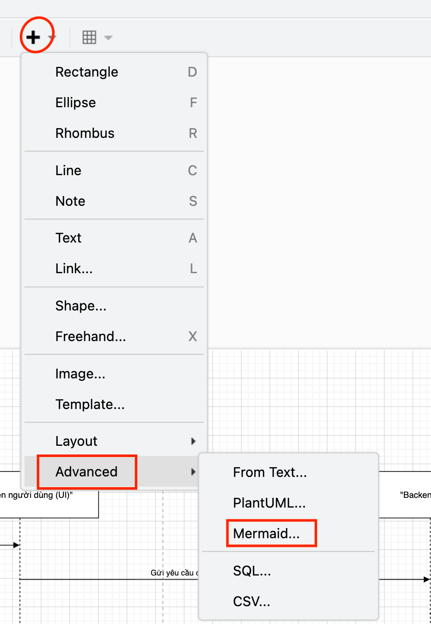Open the Insert dropdown arrow beside plus
431x624 pixels.
51,38
